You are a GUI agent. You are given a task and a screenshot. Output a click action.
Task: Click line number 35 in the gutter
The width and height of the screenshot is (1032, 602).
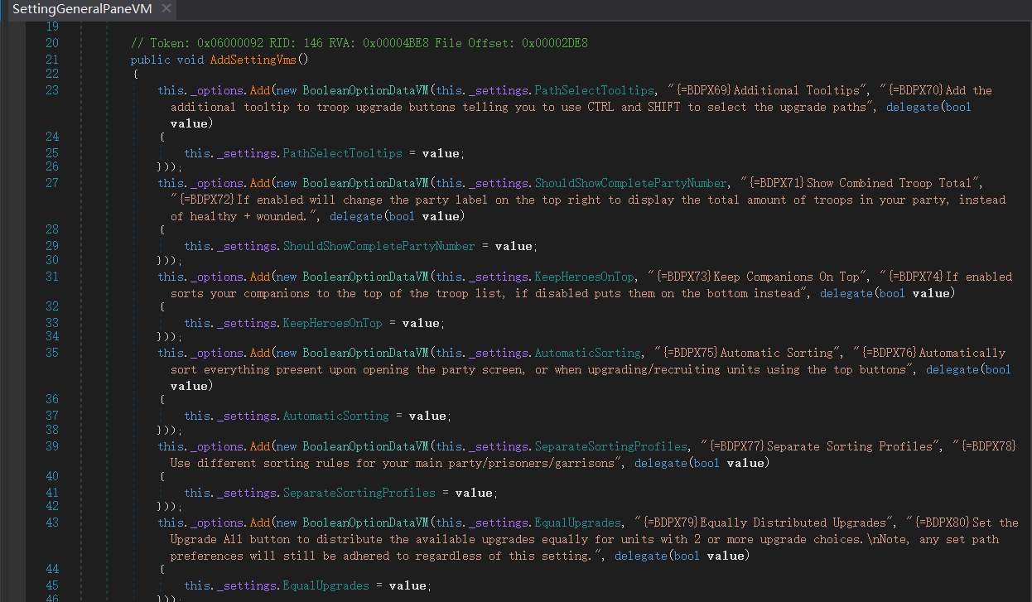pos(52,353)
